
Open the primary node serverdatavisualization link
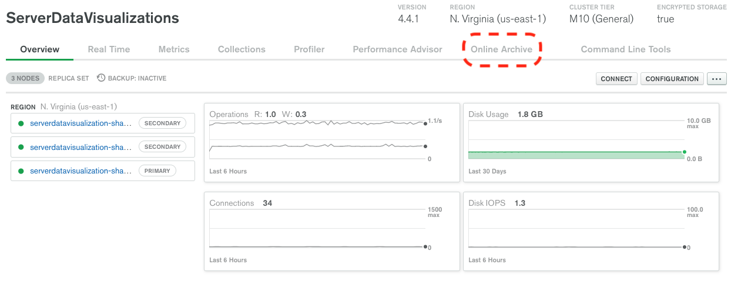point(81,171)
